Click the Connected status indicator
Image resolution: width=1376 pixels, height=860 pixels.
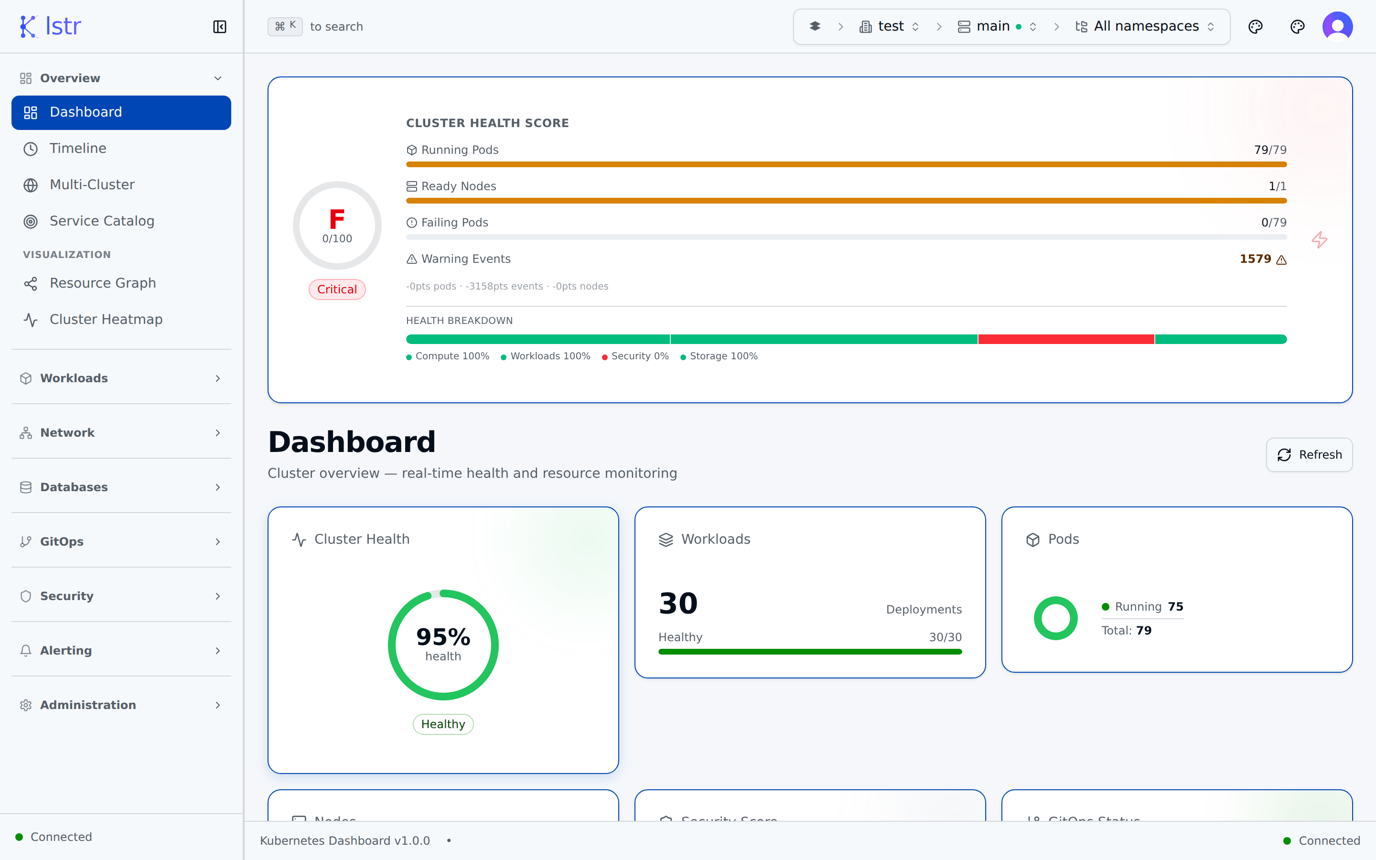pyautogui.click(x=54, y=836)
